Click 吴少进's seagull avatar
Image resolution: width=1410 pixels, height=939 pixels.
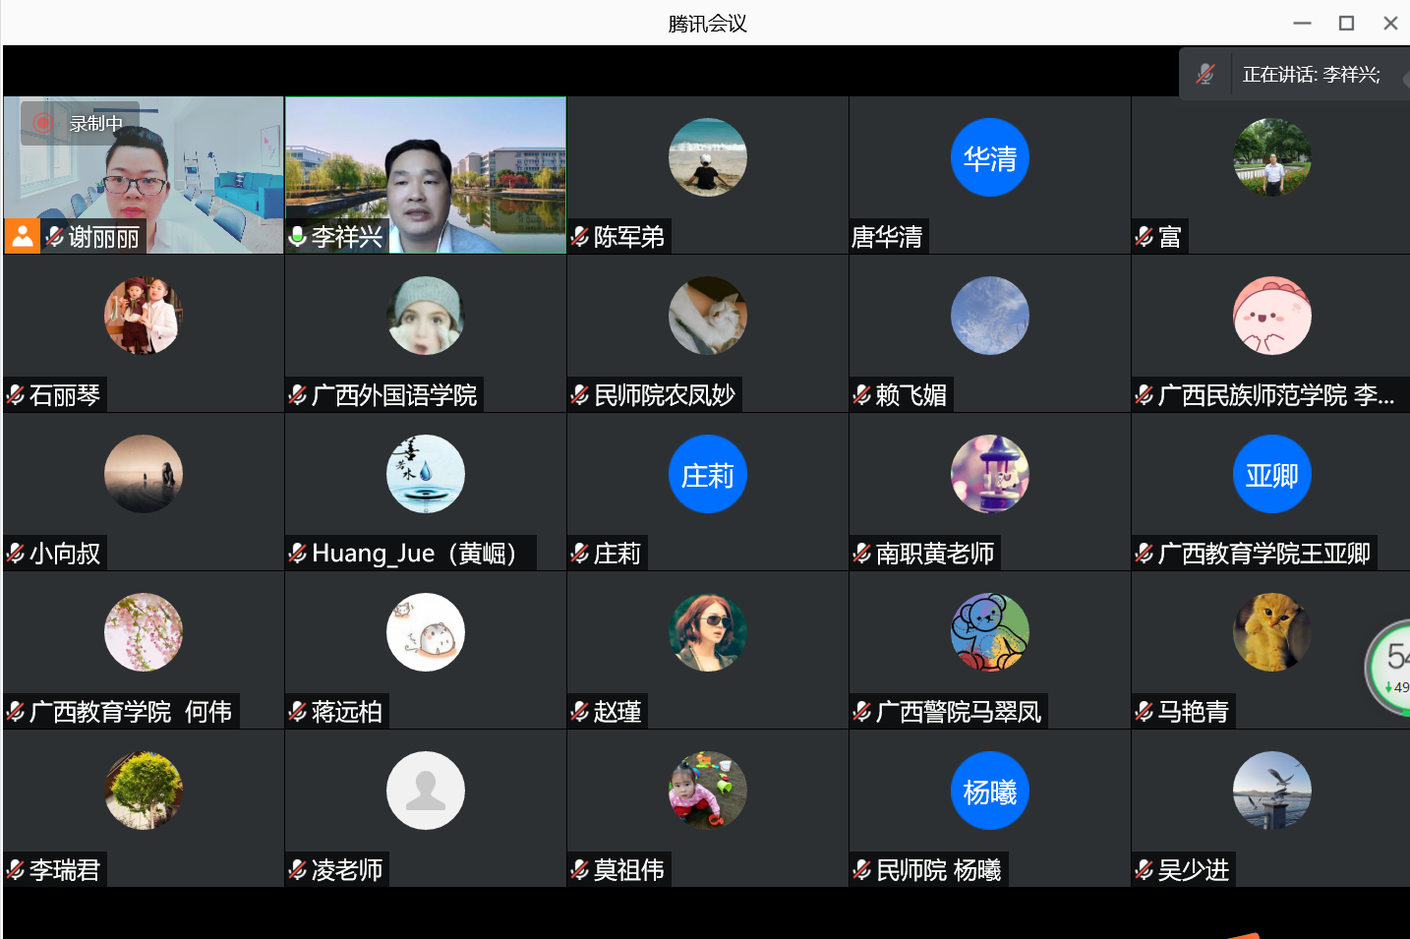tap(1272, 791)
